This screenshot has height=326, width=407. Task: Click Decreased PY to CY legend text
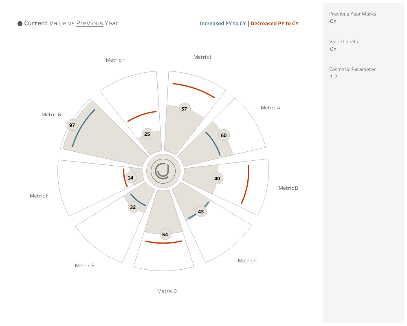click(274, 24)
